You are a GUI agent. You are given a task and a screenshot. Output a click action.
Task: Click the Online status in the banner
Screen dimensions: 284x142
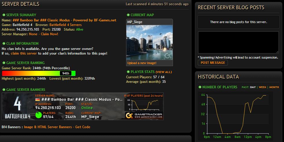pyautogui.click(x=87, y=108)
